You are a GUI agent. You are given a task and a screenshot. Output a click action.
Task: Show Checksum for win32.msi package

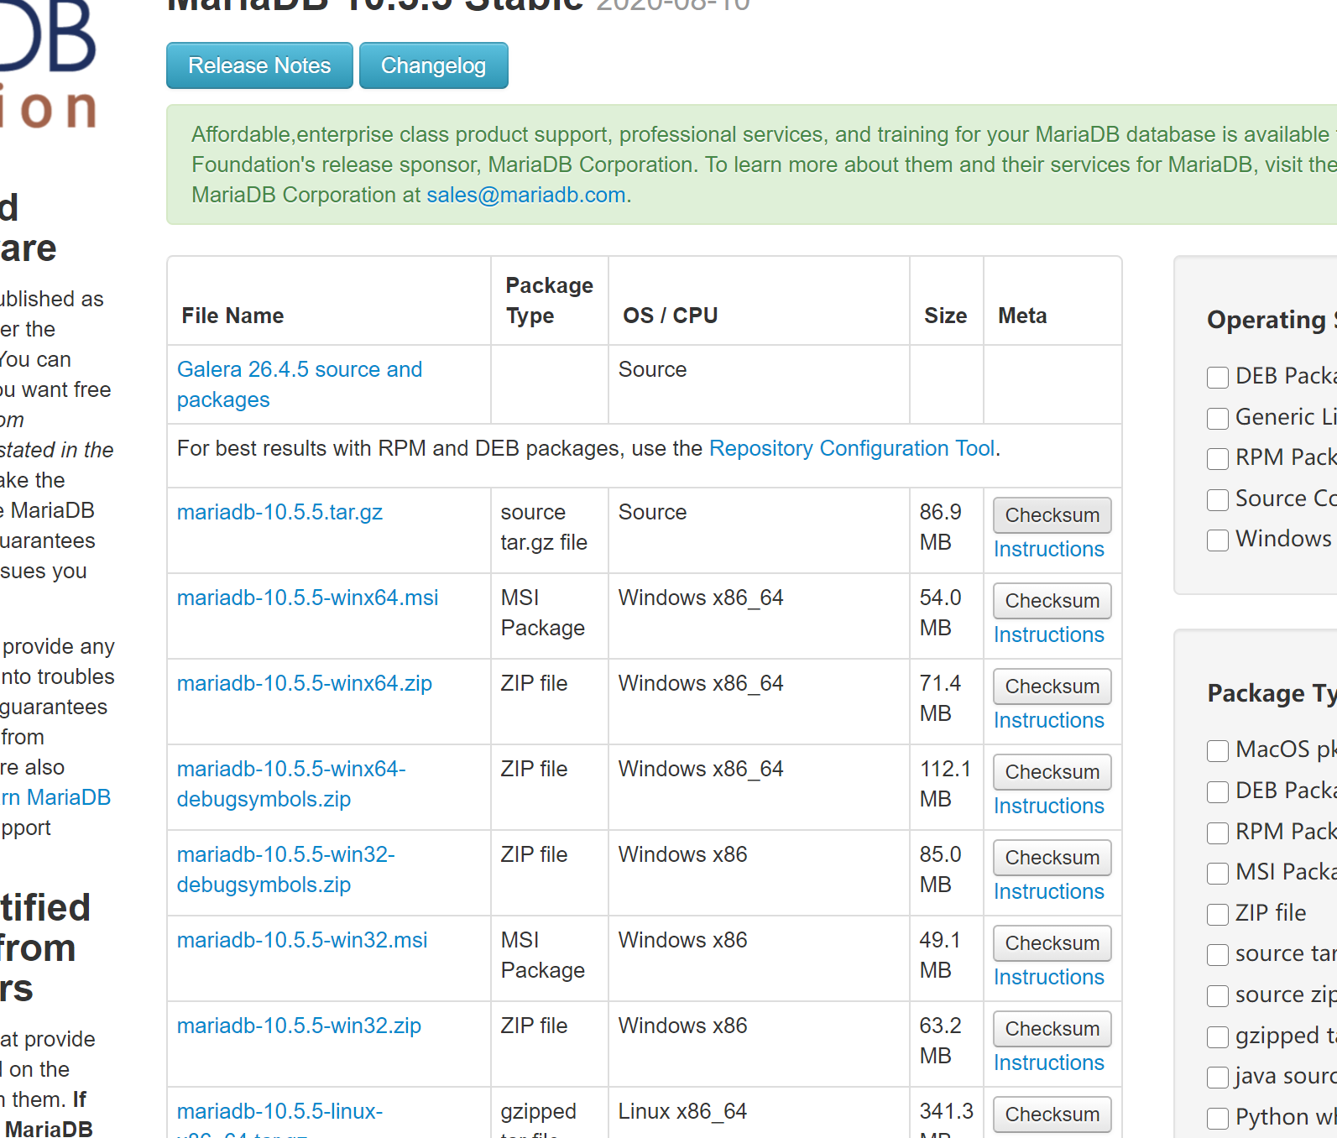tap(1052, 943)
